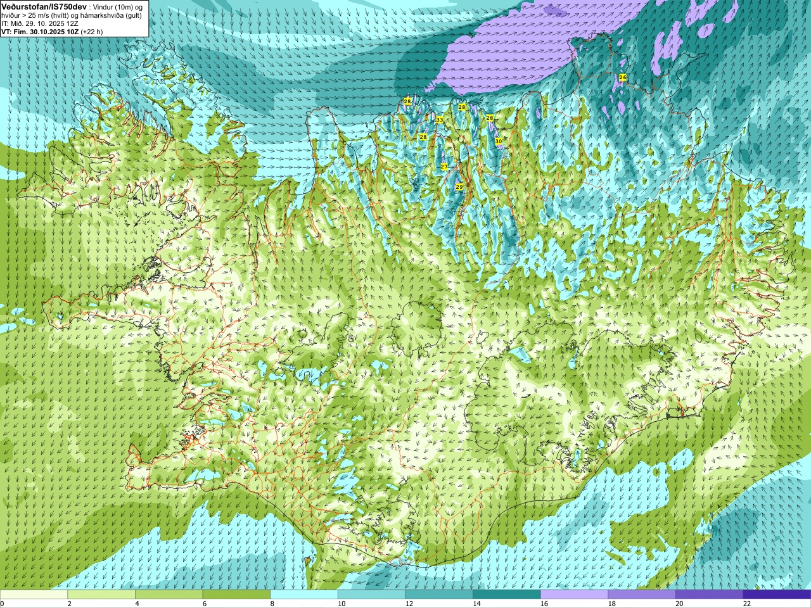Screen dimensions: 811x608
Task: Click the legend scale number 14
Action: point(476,604)
